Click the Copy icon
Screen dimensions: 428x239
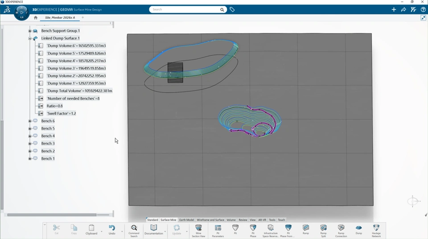[x=74, y=228]
